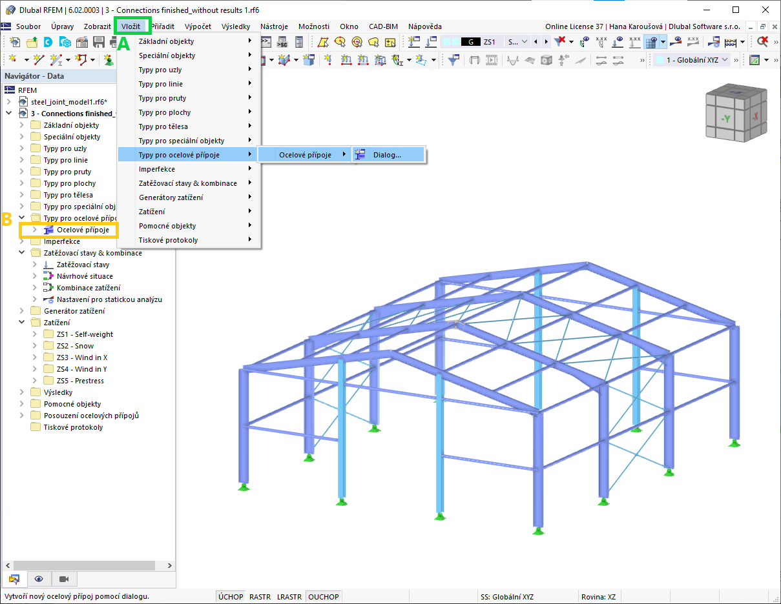Click the Dlubal Center C icon
This screenshot has height=604, width=781.
click(x=48, y=42)
